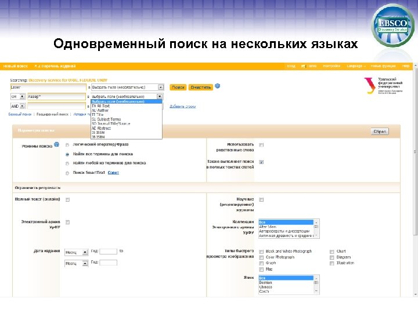418x313 pixels.
Task: Check Black and White Photograph image type
Action: tap(261, 252)
